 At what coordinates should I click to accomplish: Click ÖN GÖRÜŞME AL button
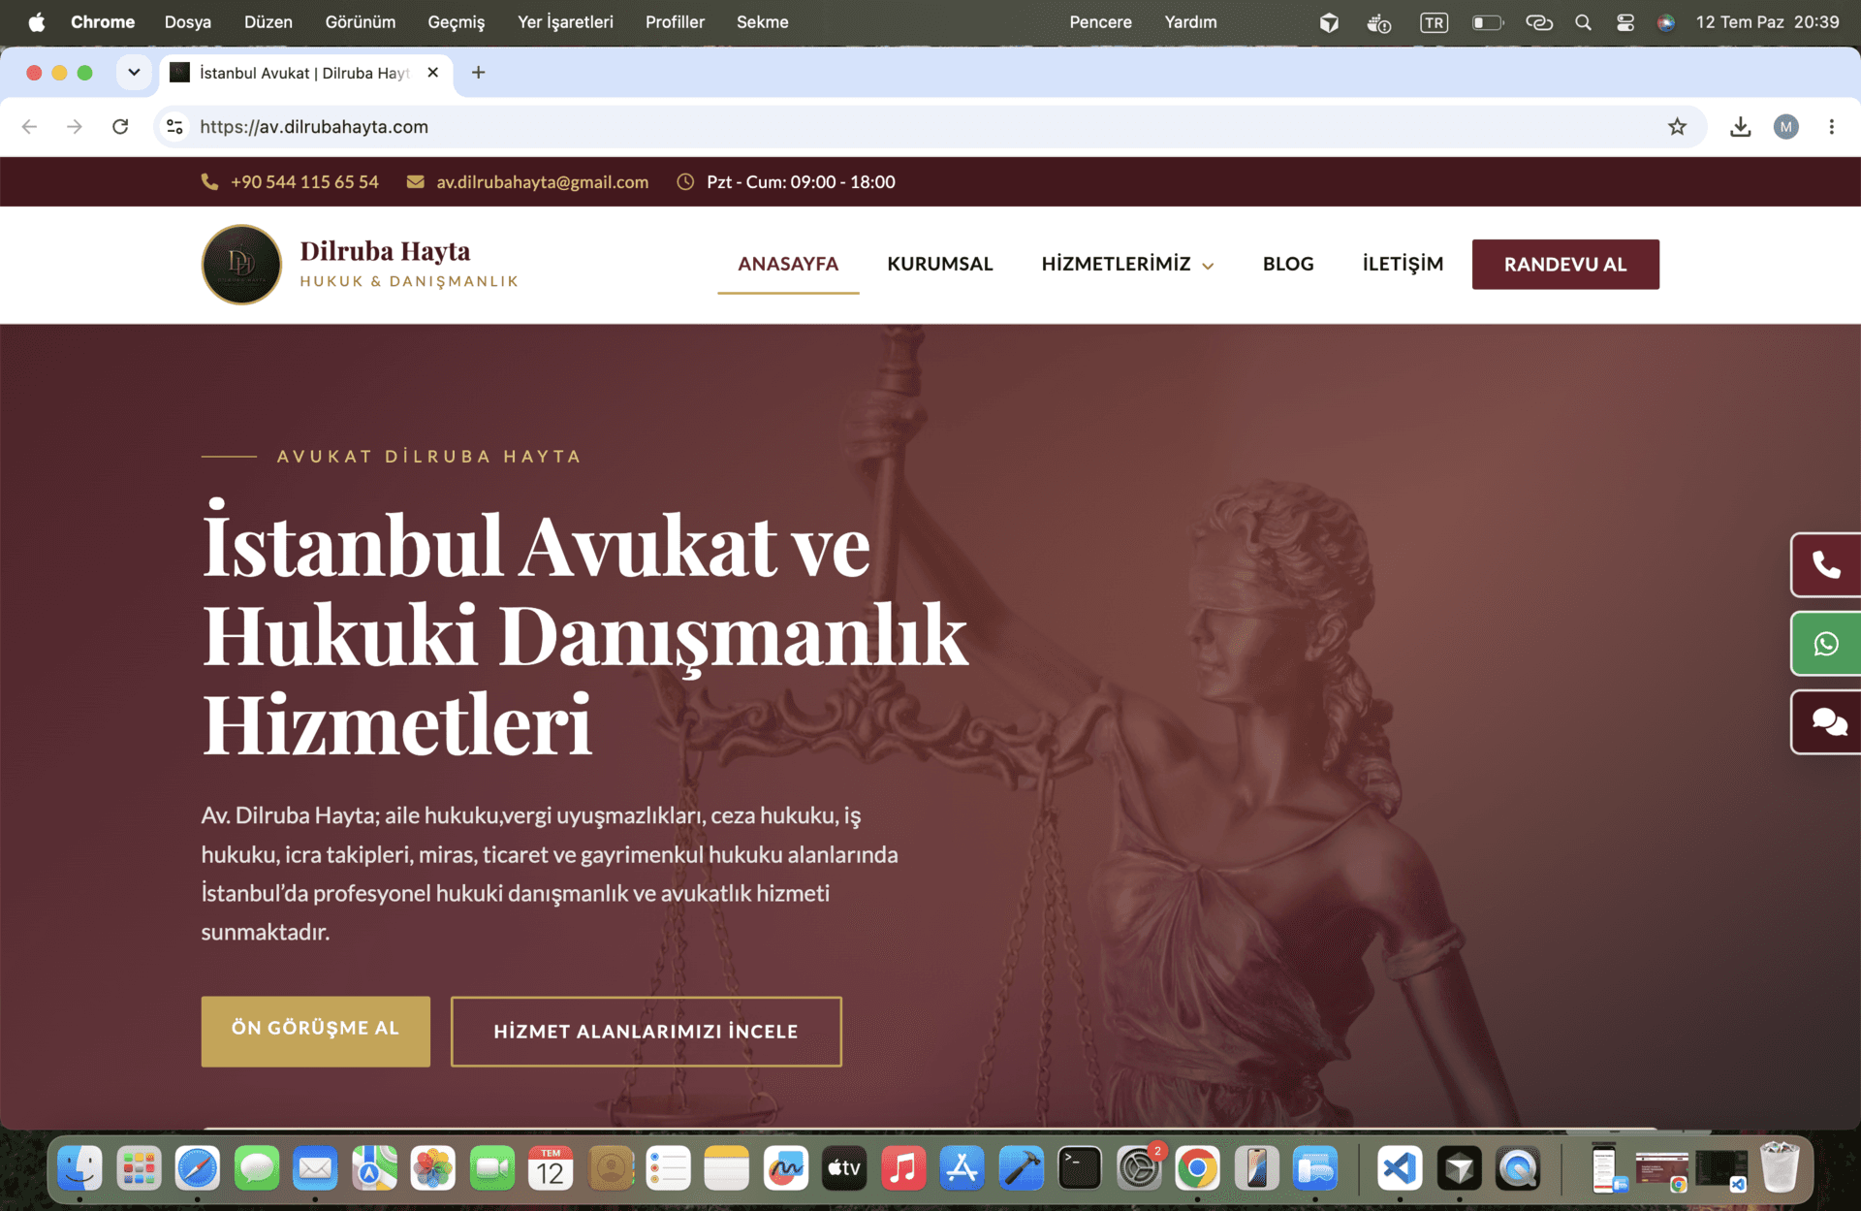(x=315, y=1031)
